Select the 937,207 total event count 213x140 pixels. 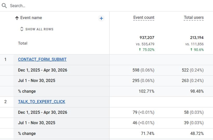click(x=147, y=38)
